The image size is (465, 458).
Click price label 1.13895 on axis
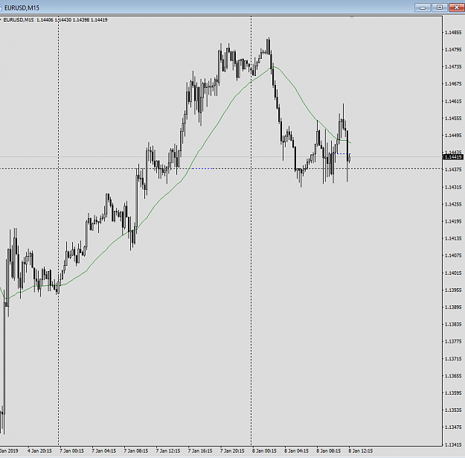tap(453, 308)
